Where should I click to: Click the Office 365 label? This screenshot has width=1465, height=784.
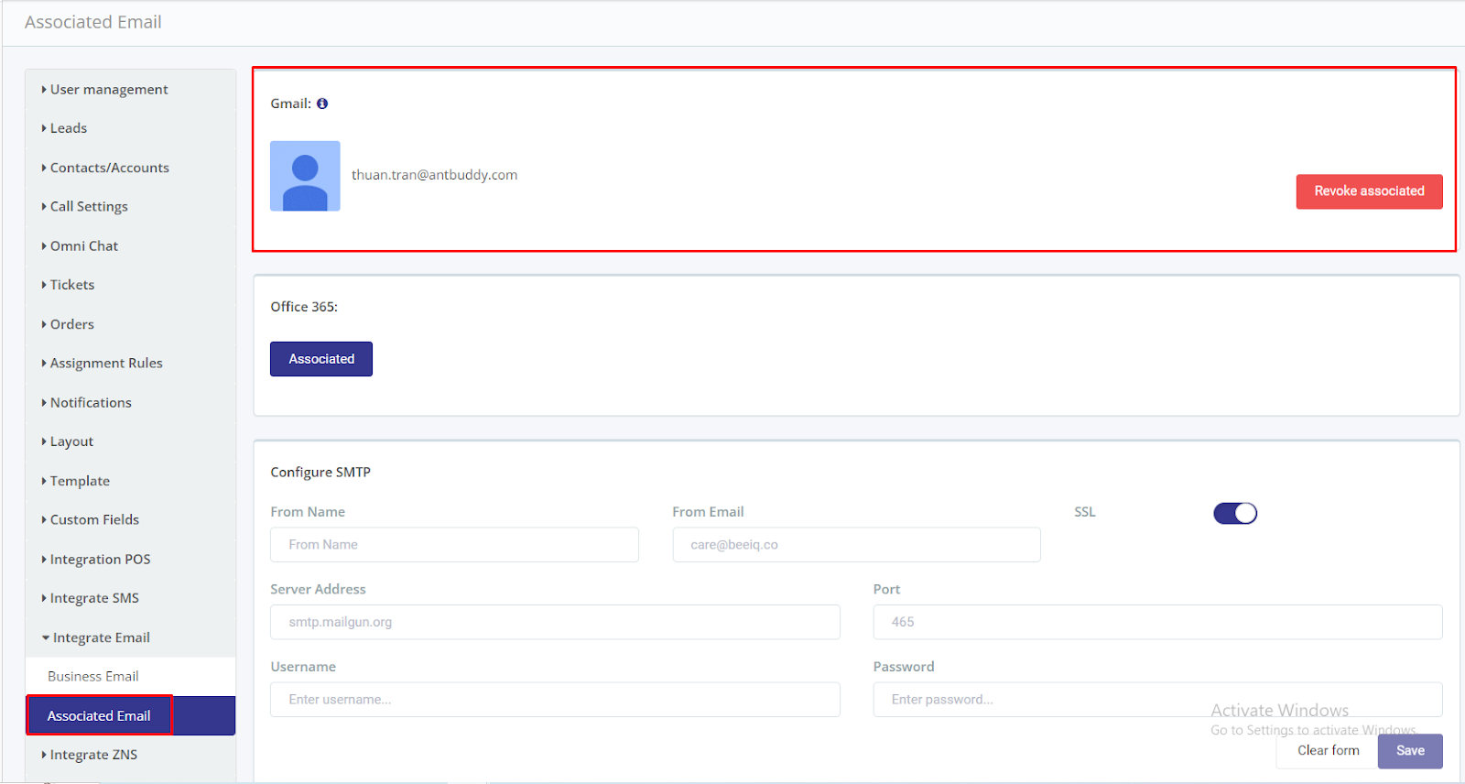304,307
